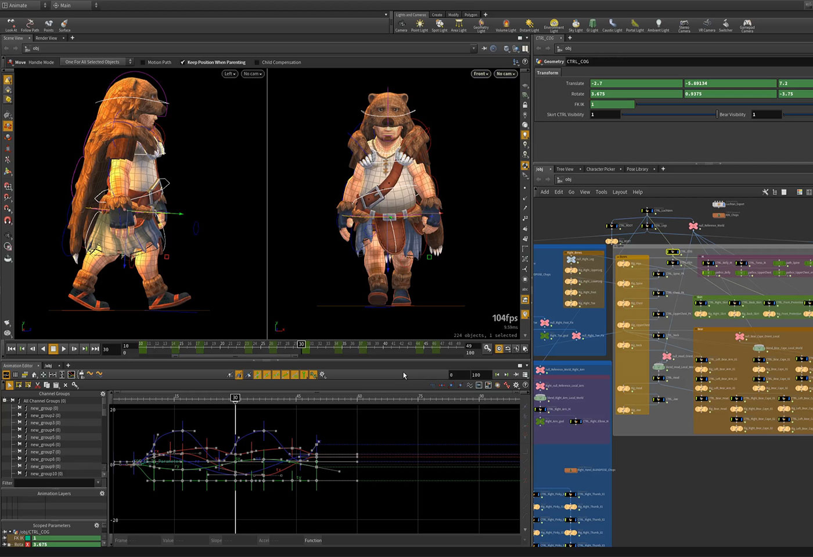
Task: Enable Child Compensation checkbox
Action: tap(257, 62)
